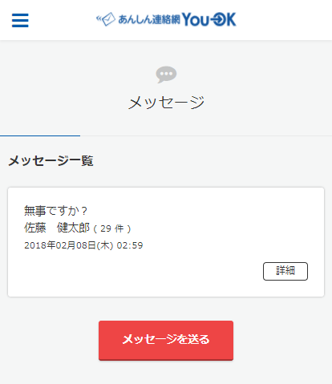Click the あんしん連絡網 You-OK logo
This screenshot has height=384, width=332.
[166, 19]
